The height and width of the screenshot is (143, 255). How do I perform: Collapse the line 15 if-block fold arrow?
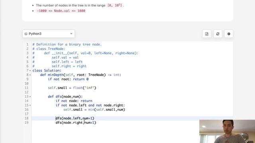pyautogui.click(x=30, y=106)
